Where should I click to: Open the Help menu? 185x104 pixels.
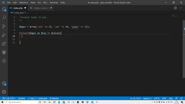[x=63, y=3]
